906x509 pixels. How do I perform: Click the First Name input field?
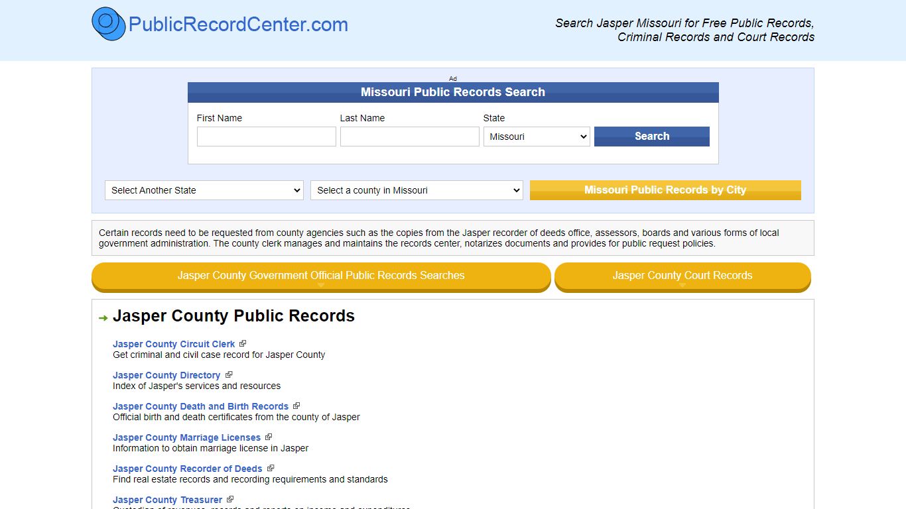point(267,137)
